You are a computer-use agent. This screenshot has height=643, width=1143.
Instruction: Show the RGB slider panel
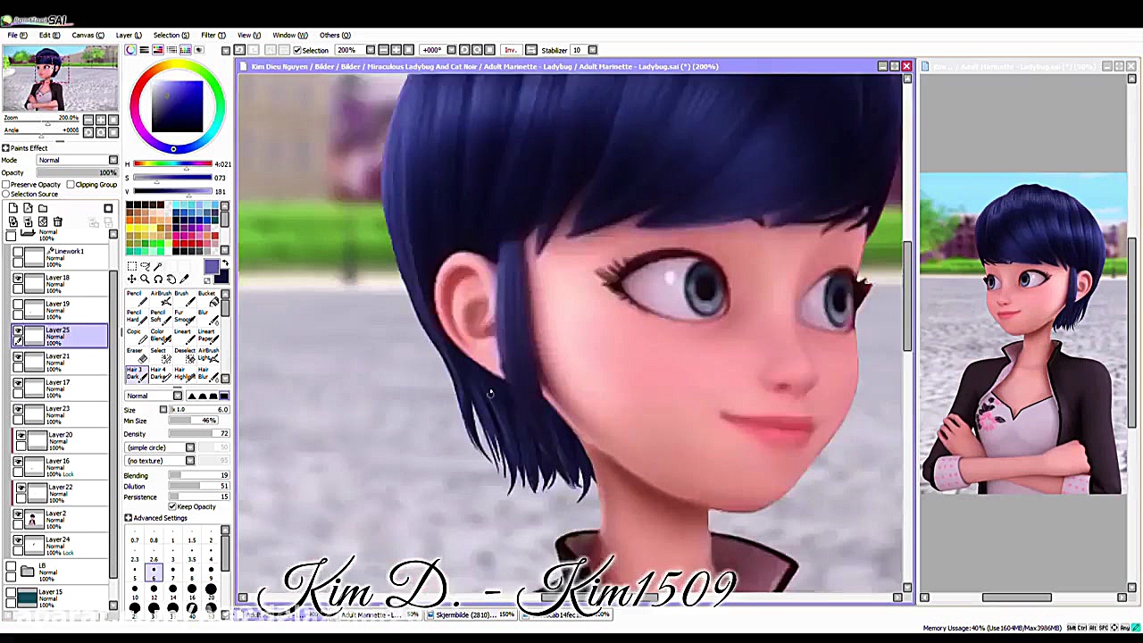pyautogui.click(x=145, y=50)
